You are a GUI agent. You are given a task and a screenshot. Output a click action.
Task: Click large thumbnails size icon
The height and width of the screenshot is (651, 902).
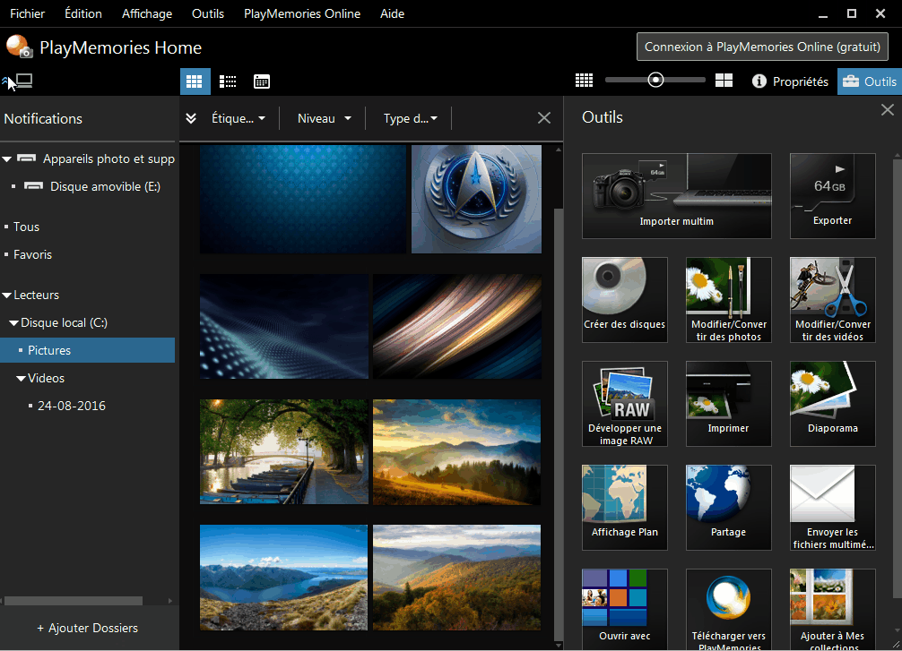pyautogui.click(x=724, y=81)
